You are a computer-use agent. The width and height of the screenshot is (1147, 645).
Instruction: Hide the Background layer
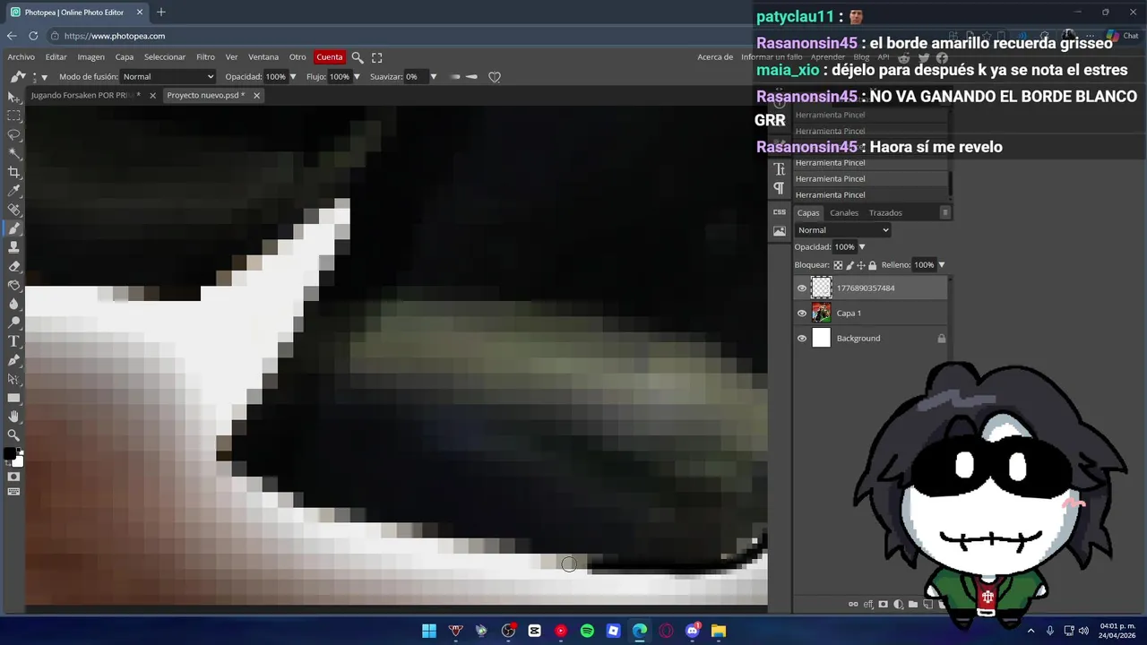coord(802,339)
